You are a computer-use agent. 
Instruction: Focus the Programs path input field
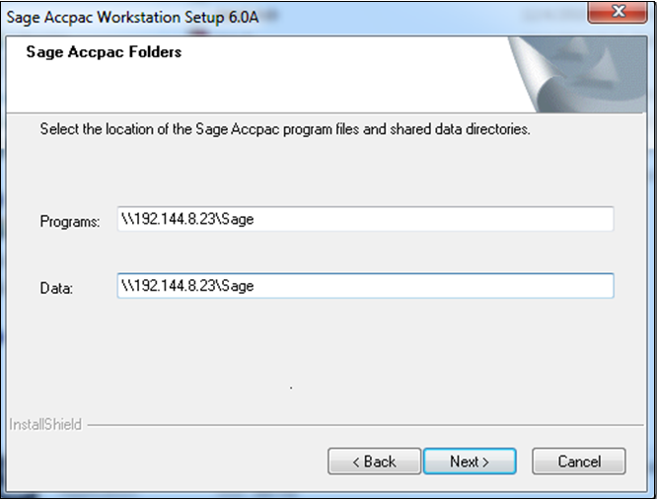365,219
